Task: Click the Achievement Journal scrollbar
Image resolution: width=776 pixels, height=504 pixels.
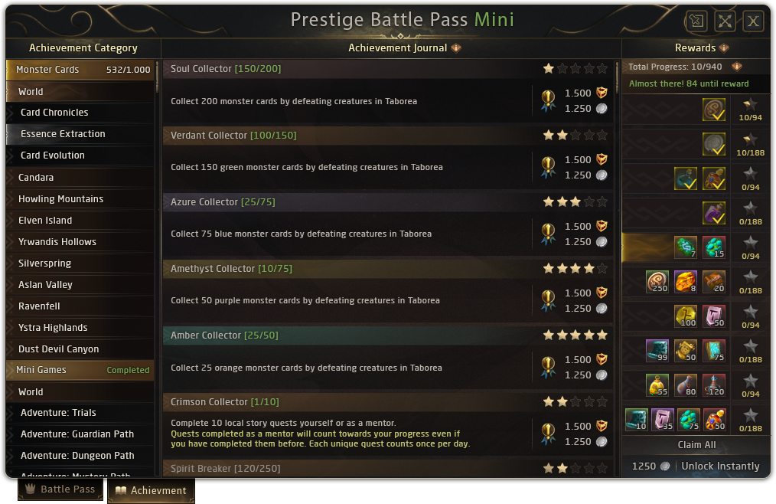Action: [617, 77]
